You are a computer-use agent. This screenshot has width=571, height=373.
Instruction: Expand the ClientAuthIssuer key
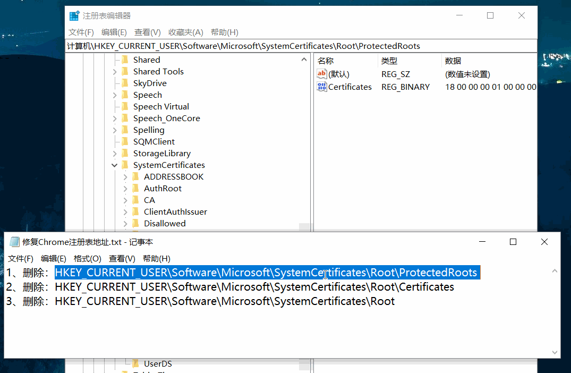tap(125, 212)
